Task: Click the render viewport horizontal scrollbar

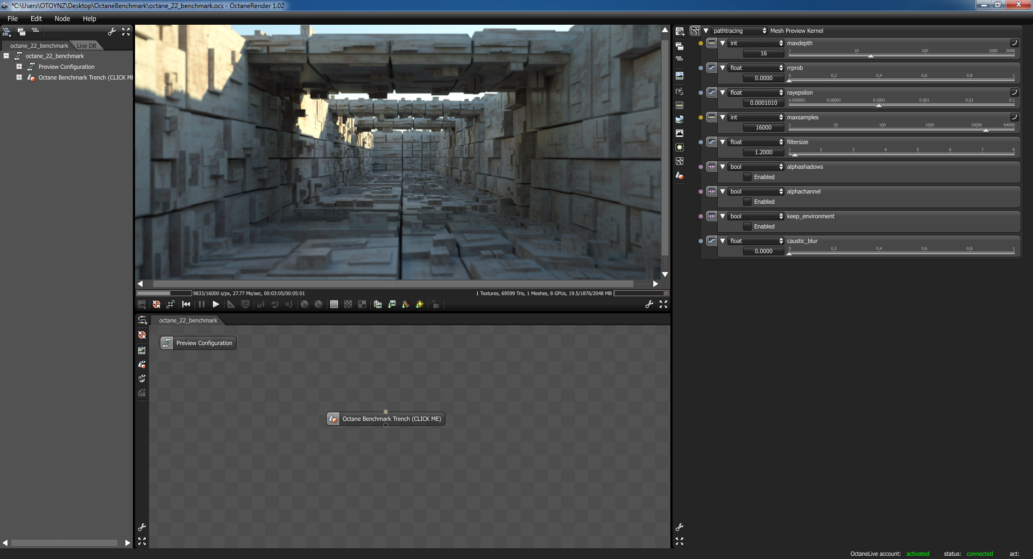Action: point(393,283)
